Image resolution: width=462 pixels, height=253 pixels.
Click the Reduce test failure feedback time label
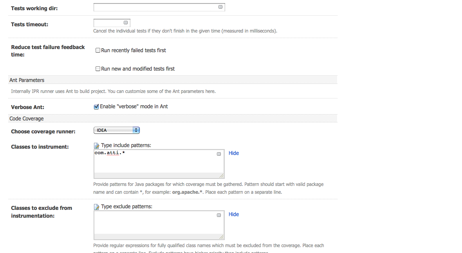[x=48, y=51]
